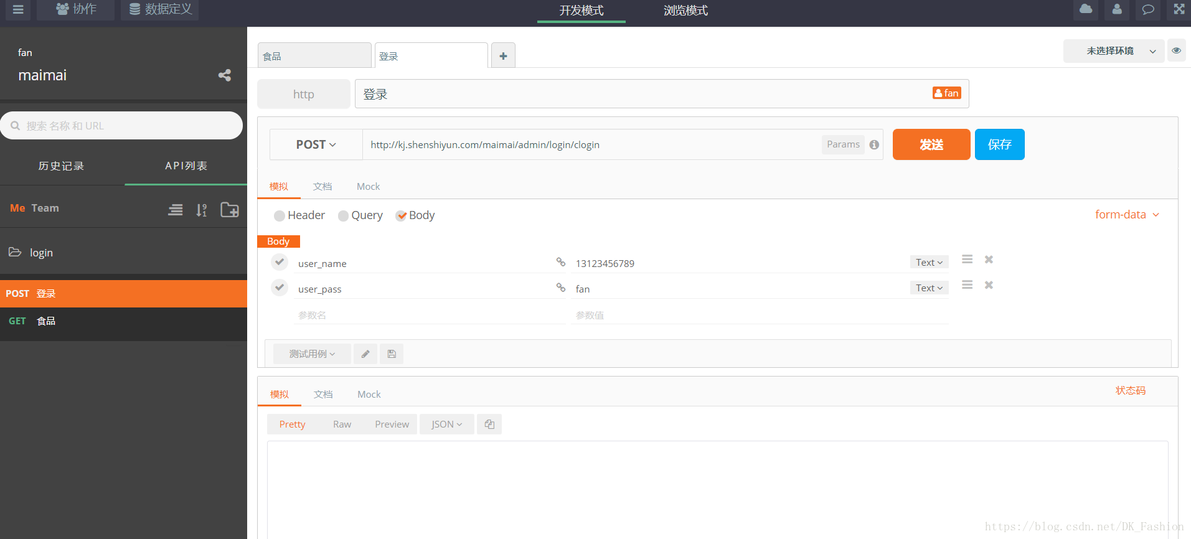Click the info icon next to Params
1191x539 pixels.
pyautogui.click(x=874, y=144)
